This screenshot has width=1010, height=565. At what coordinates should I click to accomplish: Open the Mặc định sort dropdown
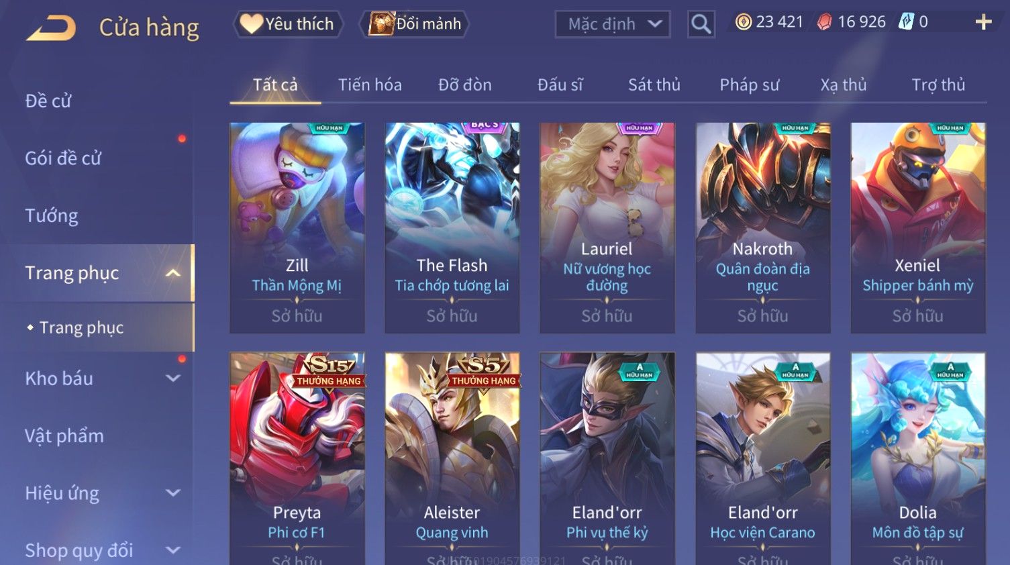tap(613, 24)
